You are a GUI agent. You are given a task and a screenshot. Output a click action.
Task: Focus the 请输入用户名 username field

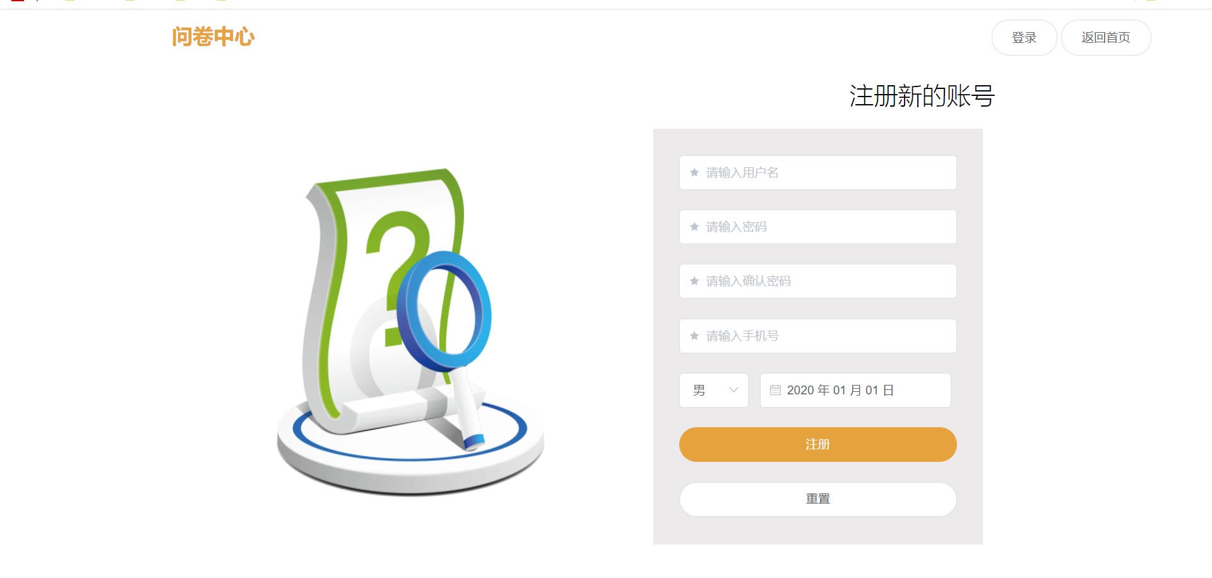(x=818, y=172)
